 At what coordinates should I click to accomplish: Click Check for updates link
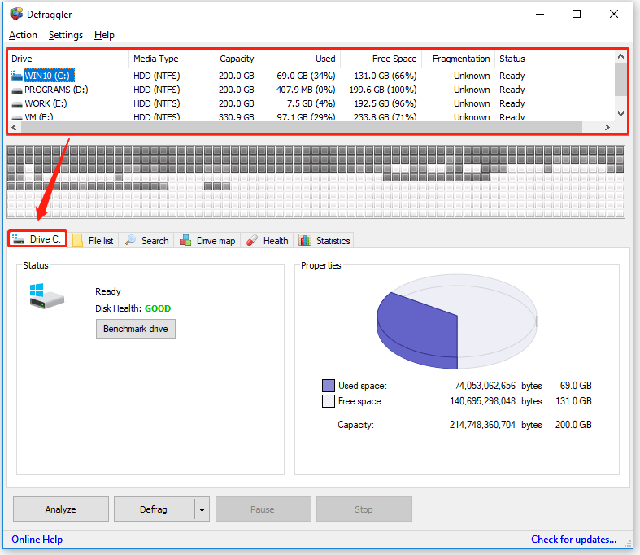(x=573, y=540)
